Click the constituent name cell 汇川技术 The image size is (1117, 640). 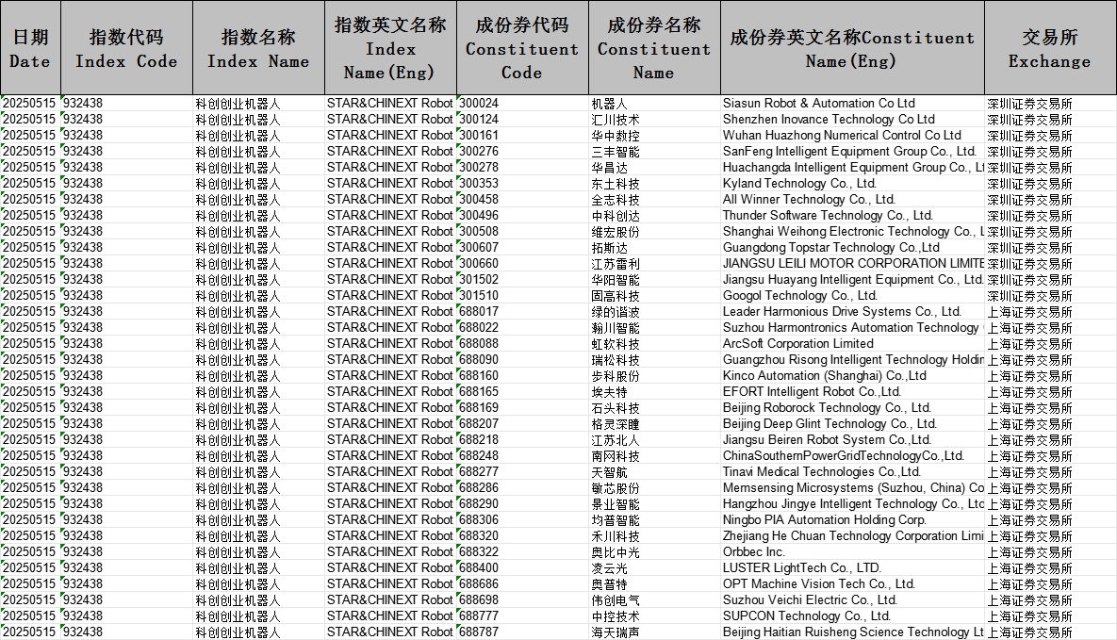pyautogui.click(x=654, y=119)
